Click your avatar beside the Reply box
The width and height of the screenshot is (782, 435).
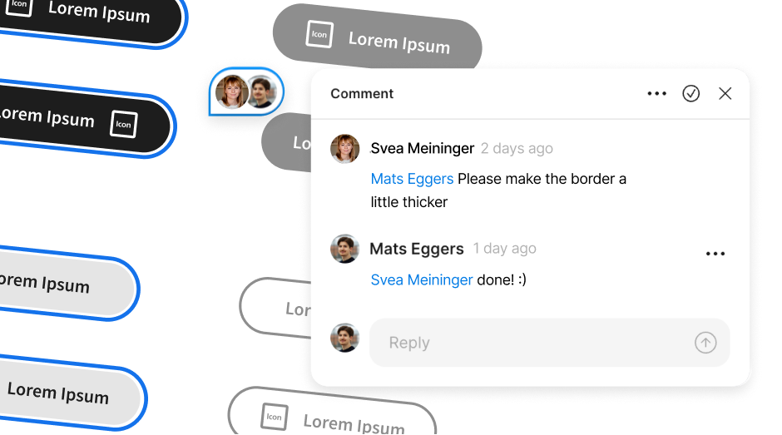point(345,338)
